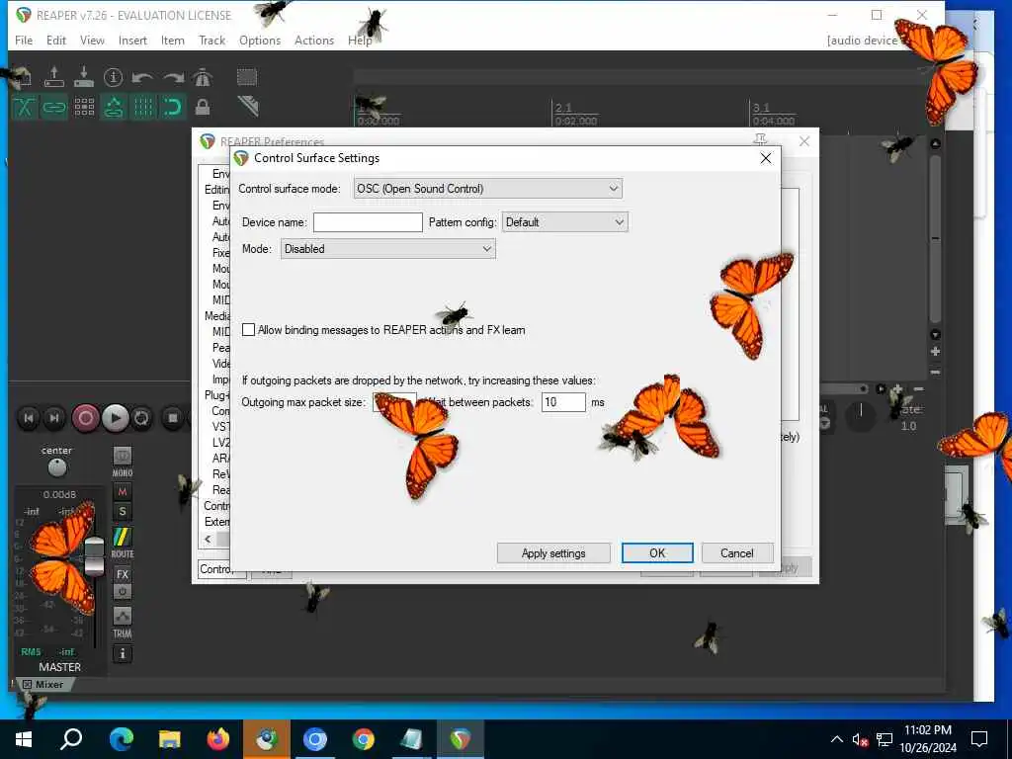Open the Edit menu
Viewport: 1012px width, 759px height.
56,40
